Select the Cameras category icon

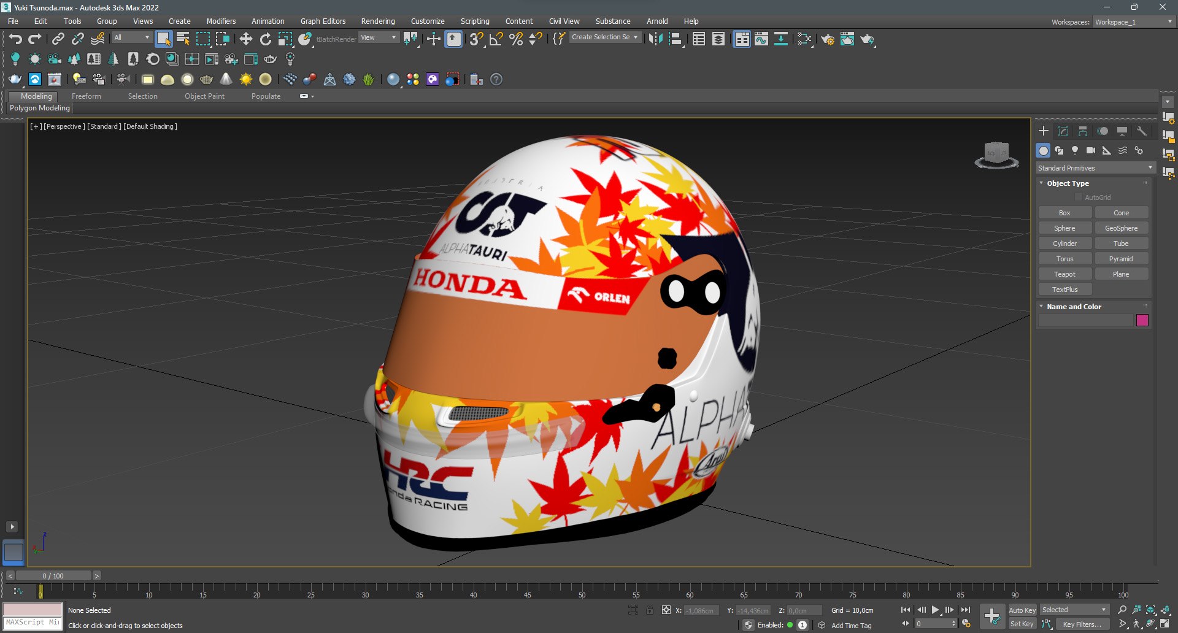1091,150
